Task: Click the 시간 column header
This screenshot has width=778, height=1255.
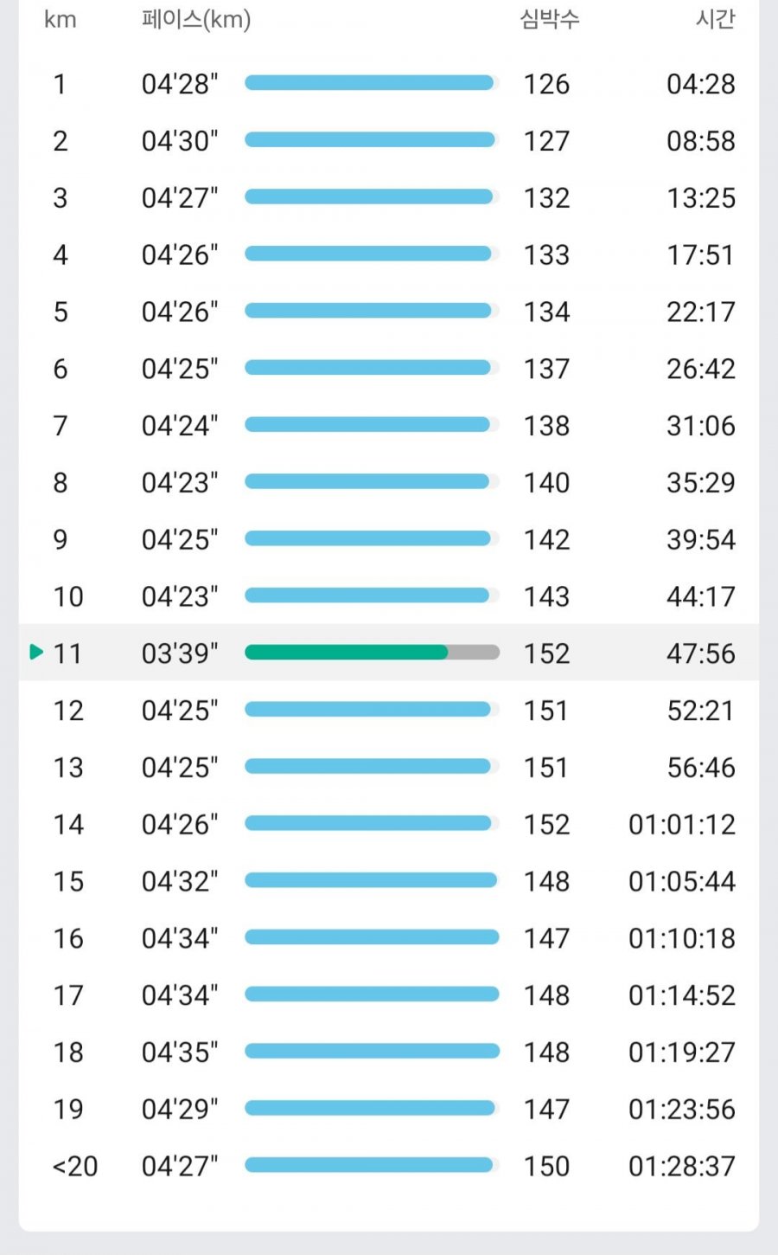Action: (715, 19)
